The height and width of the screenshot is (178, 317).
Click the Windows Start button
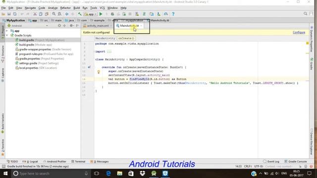[x=5, y=174]
